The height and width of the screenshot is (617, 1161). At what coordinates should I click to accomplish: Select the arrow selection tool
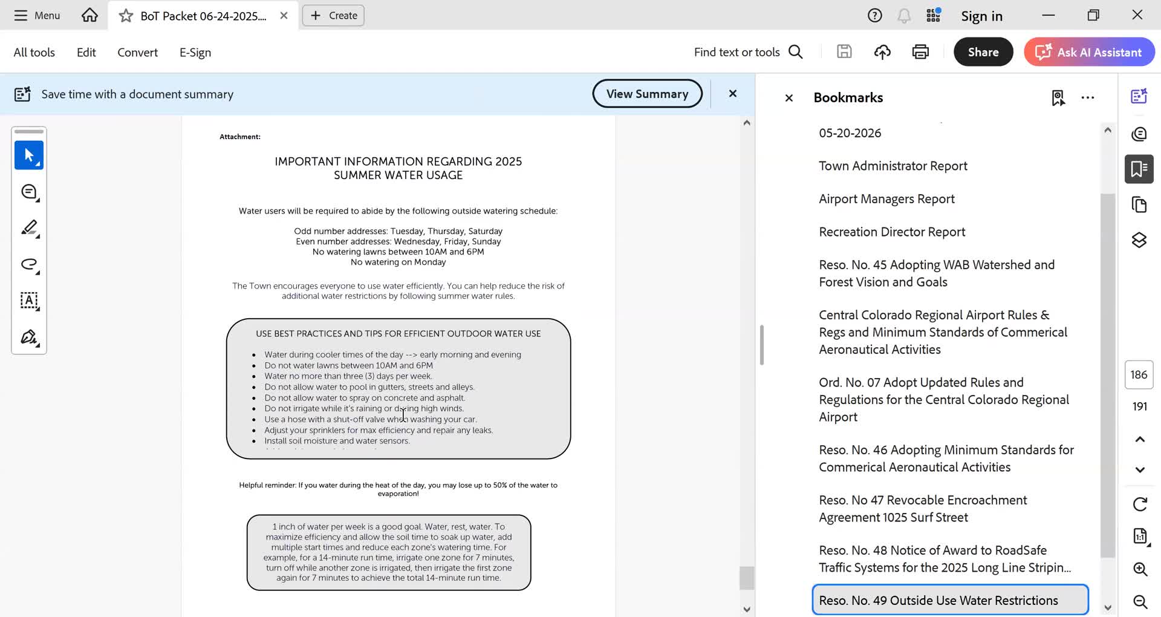28,155
